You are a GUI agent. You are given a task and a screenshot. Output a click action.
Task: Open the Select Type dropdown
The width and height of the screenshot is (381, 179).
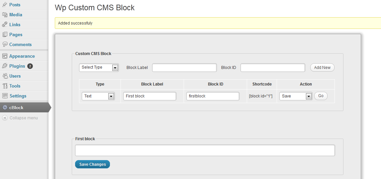pyautogui.click(x=99, y=67)
